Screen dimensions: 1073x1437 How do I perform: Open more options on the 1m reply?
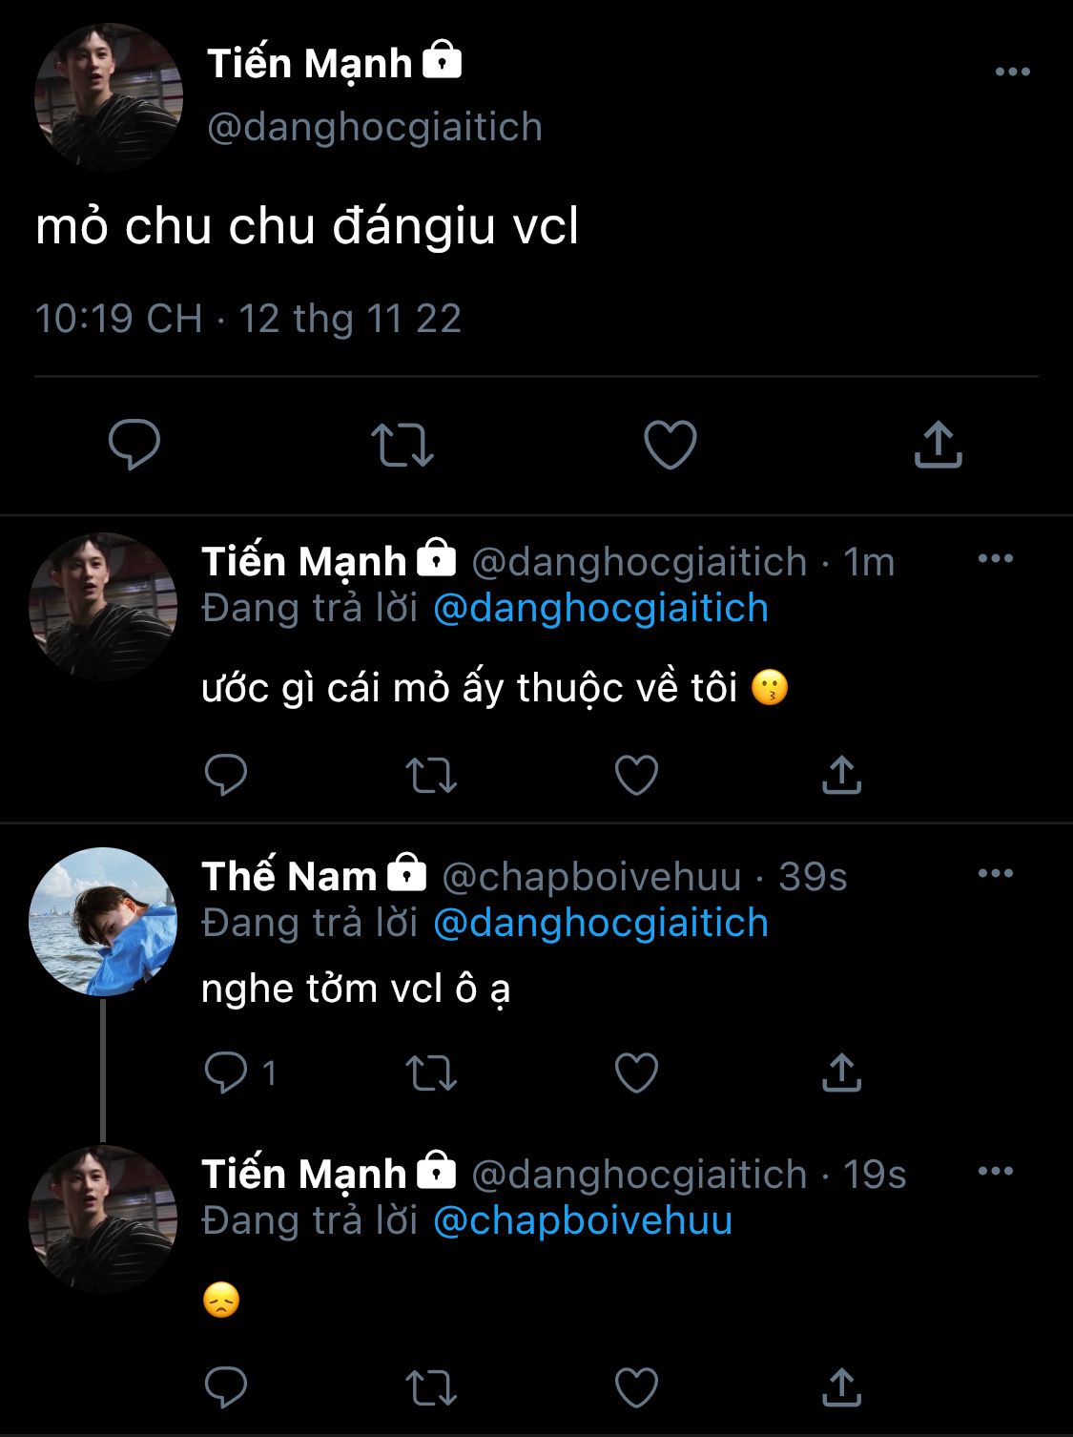click(996, 559)
